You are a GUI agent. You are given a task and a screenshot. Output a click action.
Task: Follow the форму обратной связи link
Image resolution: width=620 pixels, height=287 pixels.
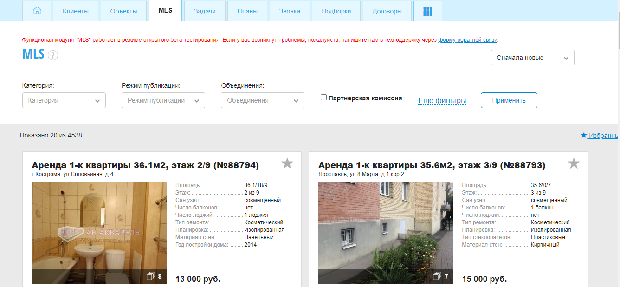468,40
